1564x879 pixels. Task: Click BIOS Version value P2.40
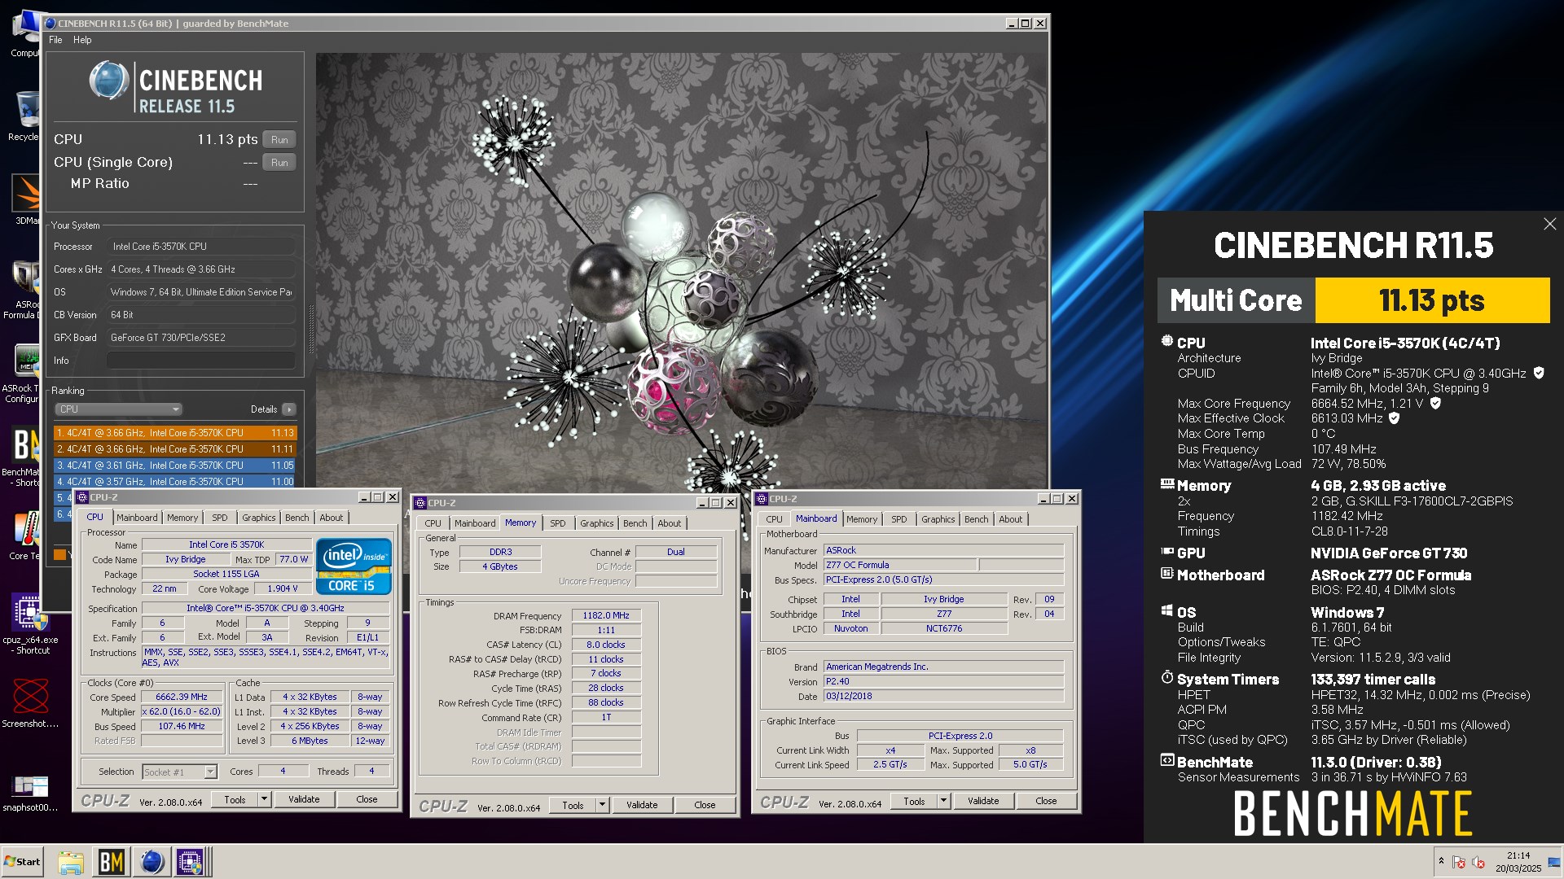point(943,682)
